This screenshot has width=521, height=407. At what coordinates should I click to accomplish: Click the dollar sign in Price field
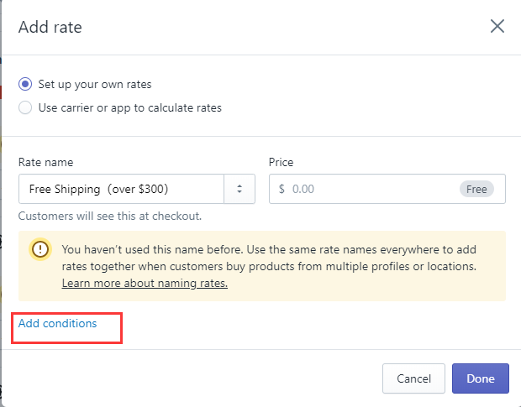click(282, 189)
